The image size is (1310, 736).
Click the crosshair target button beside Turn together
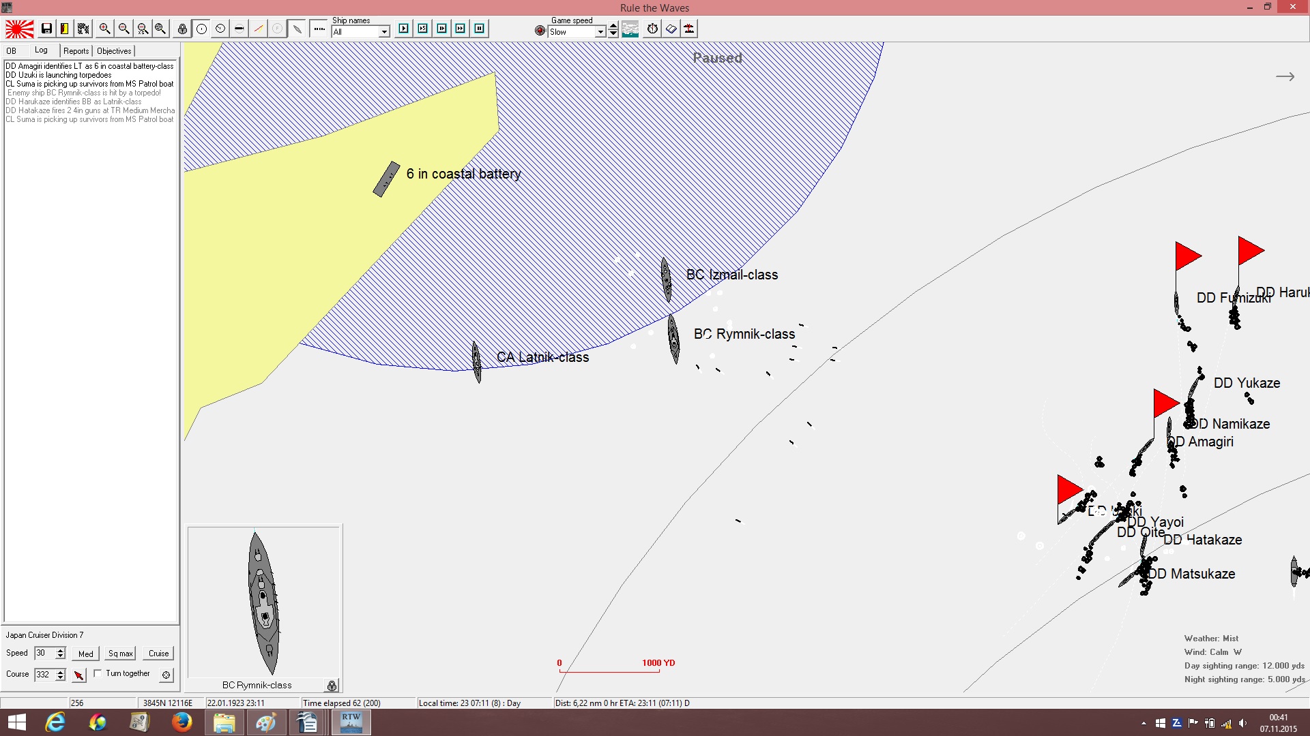tap(166, 675)
